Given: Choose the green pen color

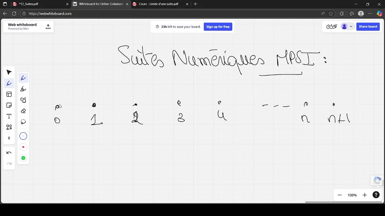Looking at the screenshot, I should pos(23,158).
